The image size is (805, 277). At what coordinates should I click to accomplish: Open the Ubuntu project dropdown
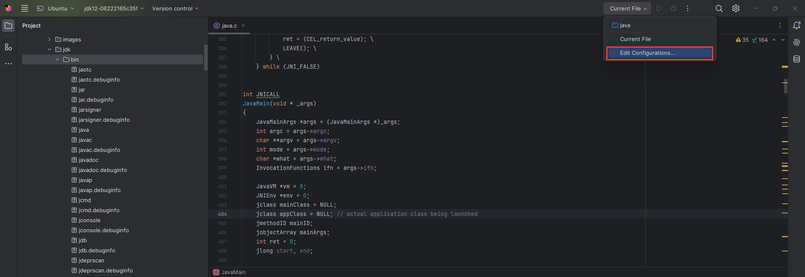click(x=56, y=8)
